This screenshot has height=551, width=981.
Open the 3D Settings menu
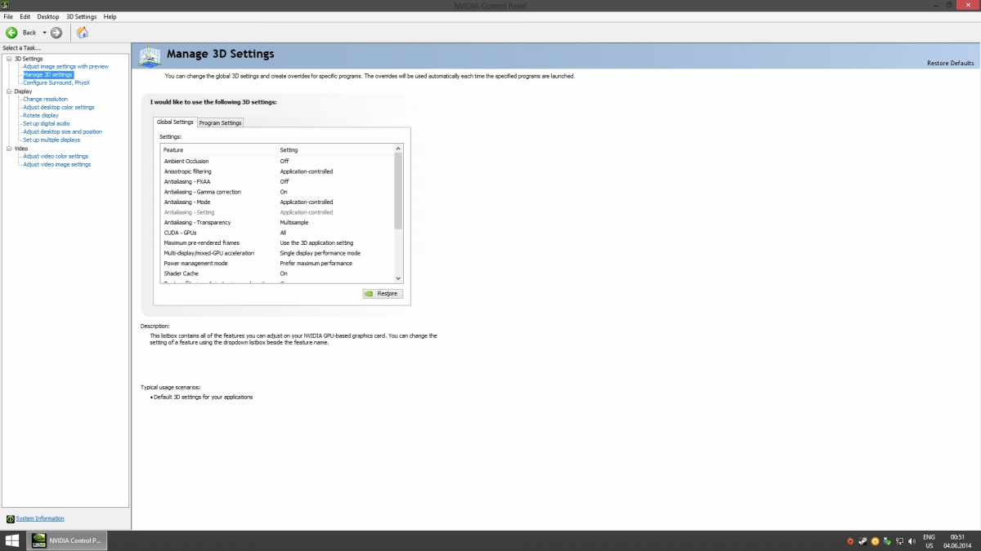[81, 16]
